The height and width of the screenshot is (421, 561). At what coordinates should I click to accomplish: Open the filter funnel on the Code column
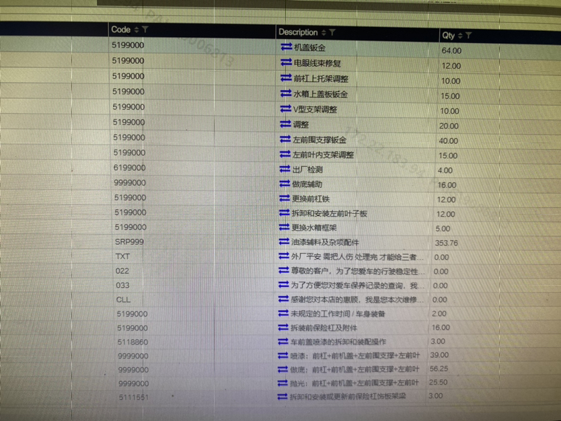coord(145,30)
